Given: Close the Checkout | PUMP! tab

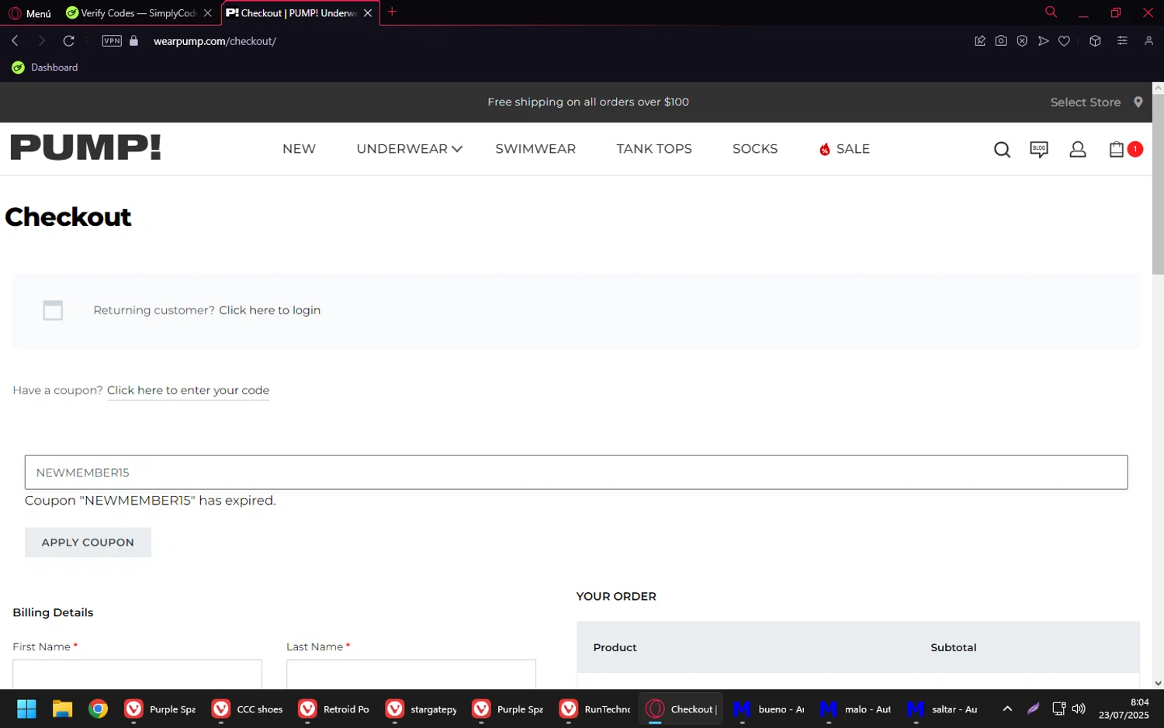Looking at the screenshot, I should [x=368, y=13].
